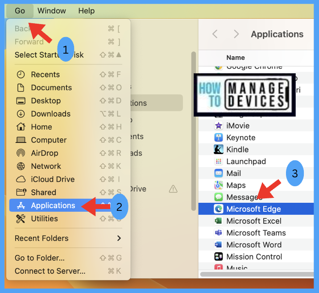Click the Name column header

[236, 58]
